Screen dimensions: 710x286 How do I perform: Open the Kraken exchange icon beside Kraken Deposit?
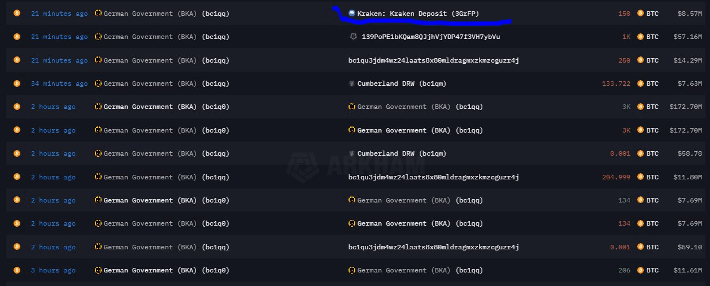(x=352, y=13)
